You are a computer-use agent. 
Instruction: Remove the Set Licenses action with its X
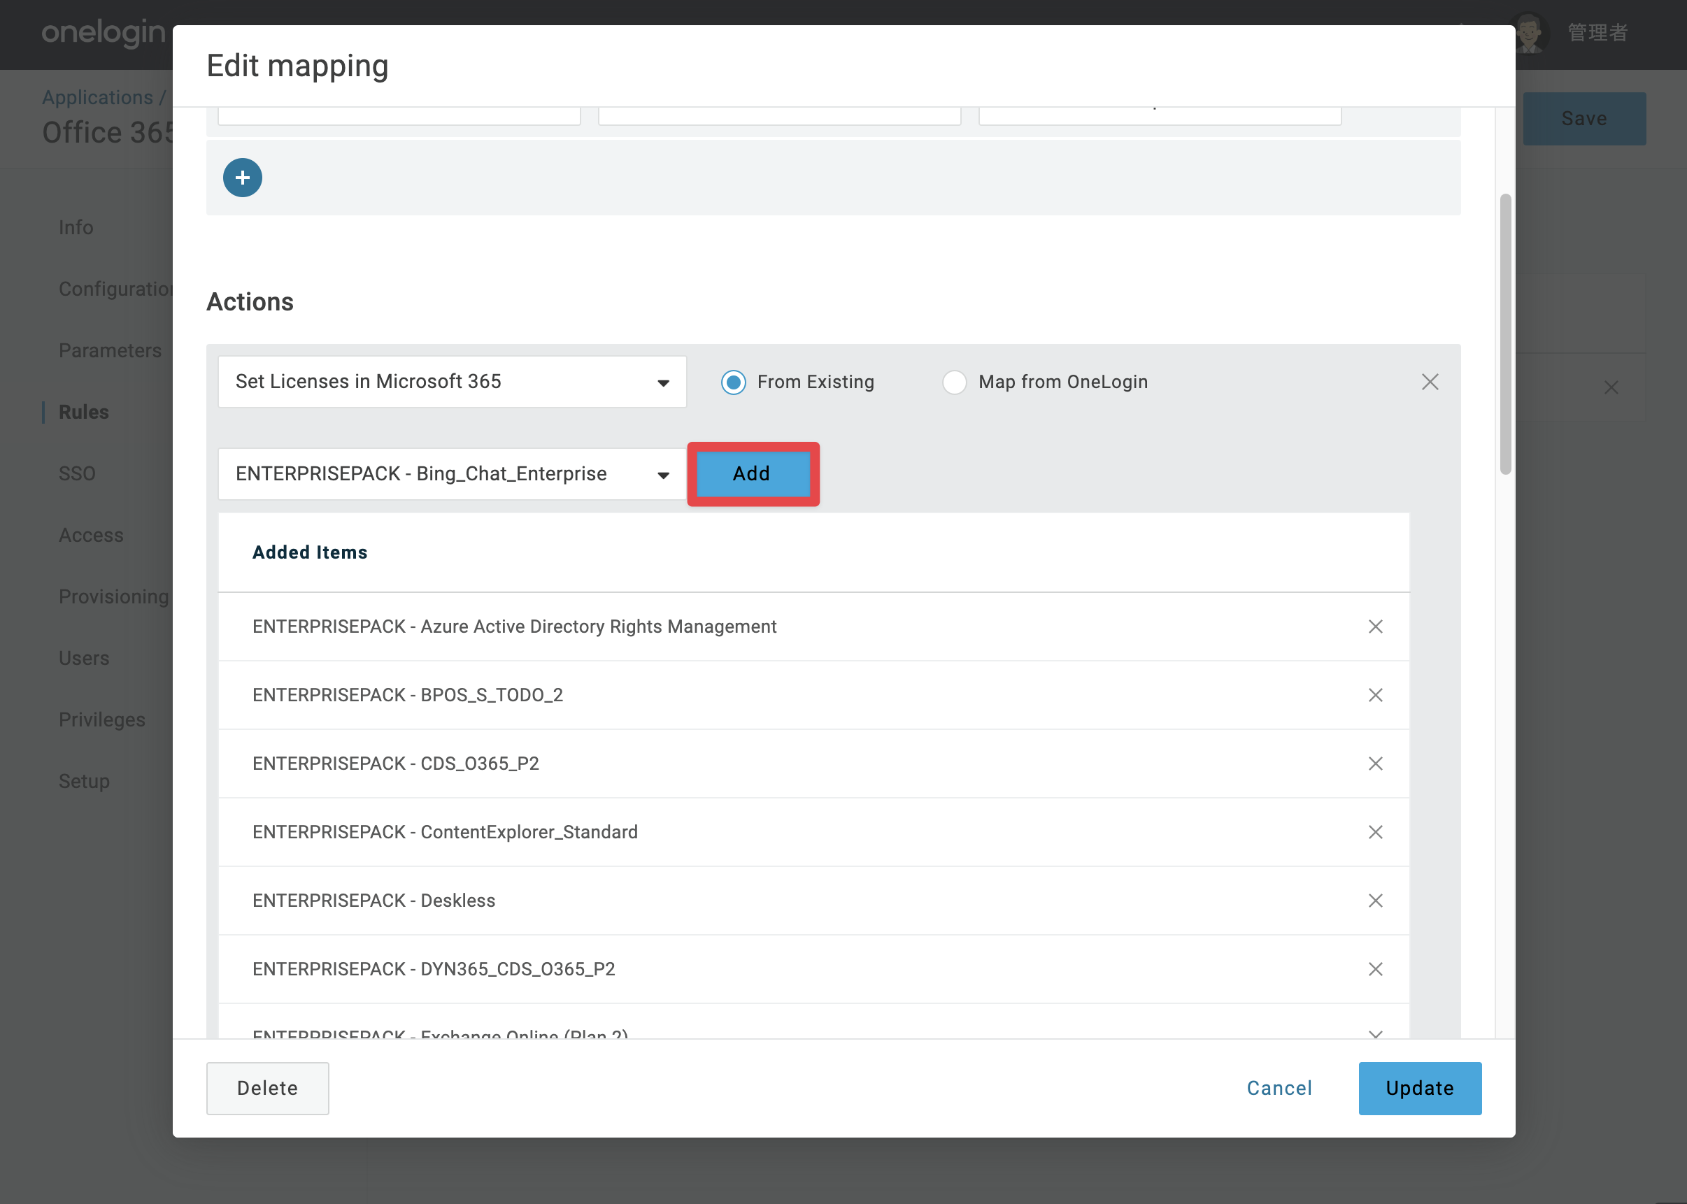click(1430, 382)
